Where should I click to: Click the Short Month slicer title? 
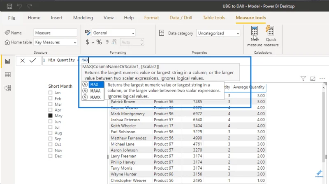pos(60,86)
